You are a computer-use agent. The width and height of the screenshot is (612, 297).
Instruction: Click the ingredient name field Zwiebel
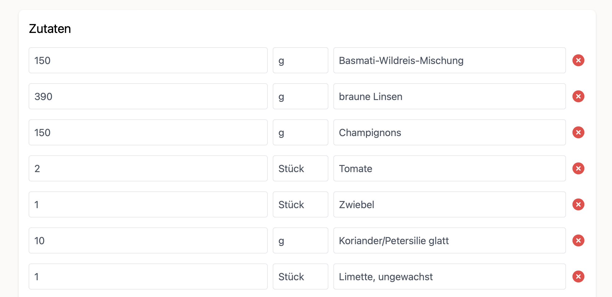tap(449, 204)
